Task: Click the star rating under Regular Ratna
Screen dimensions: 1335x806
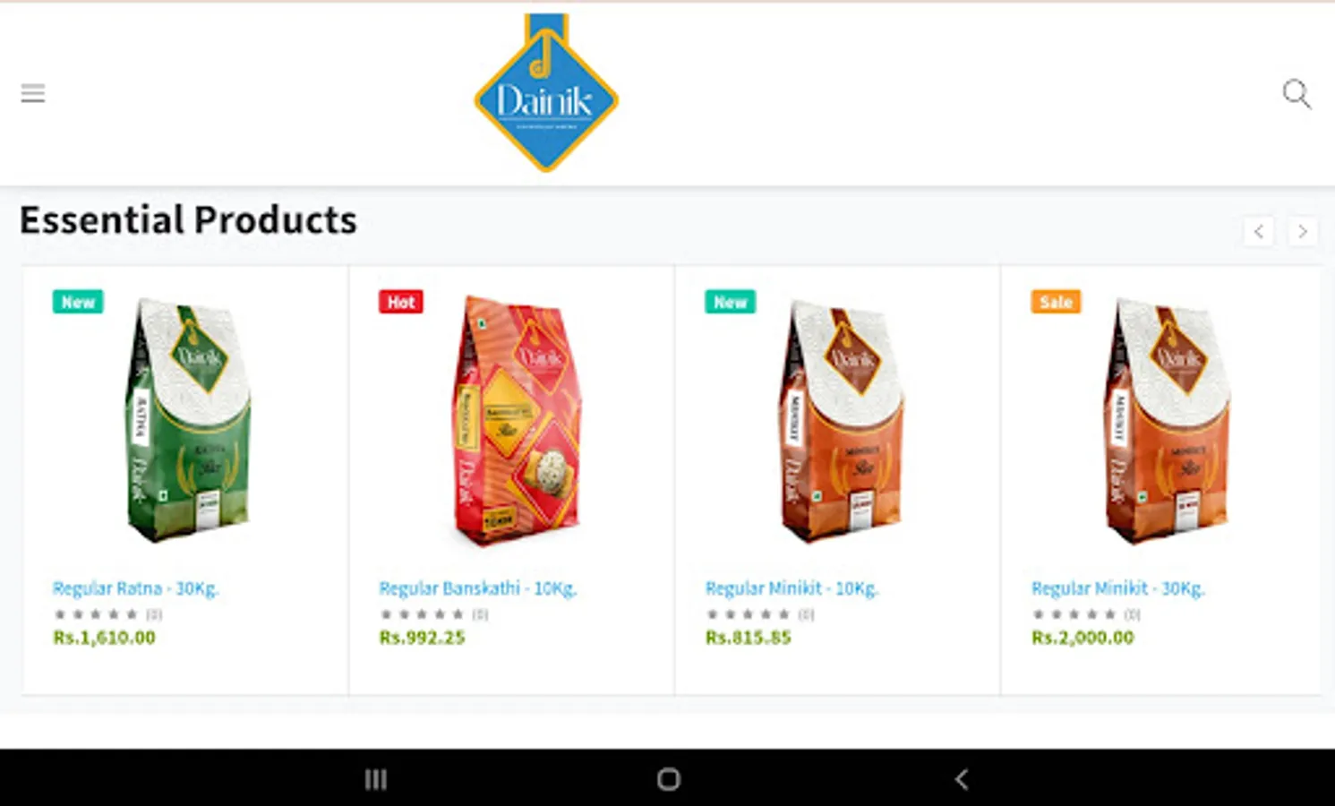Action: pyautogui.click(x=96, y=614)
